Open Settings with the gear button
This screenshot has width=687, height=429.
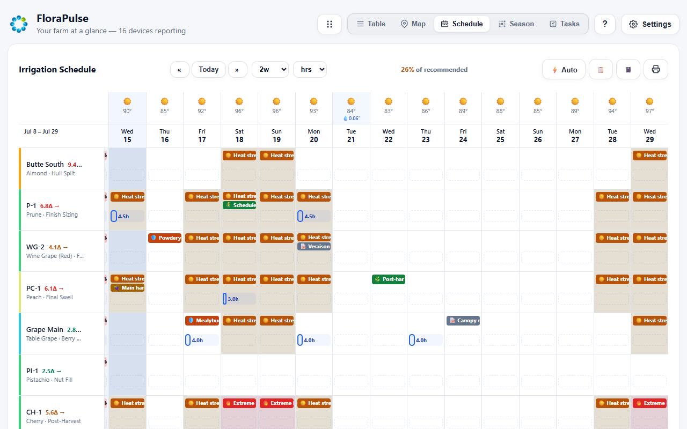650,24
